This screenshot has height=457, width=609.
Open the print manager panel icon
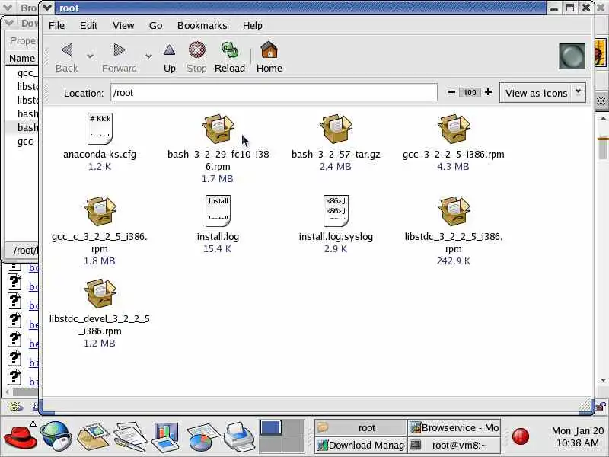(x=239, y=436)
